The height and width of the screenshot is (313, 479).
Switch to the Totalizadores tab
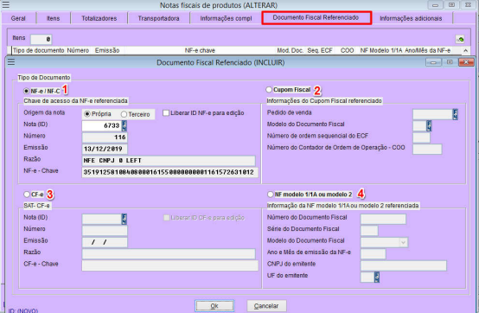99,18
